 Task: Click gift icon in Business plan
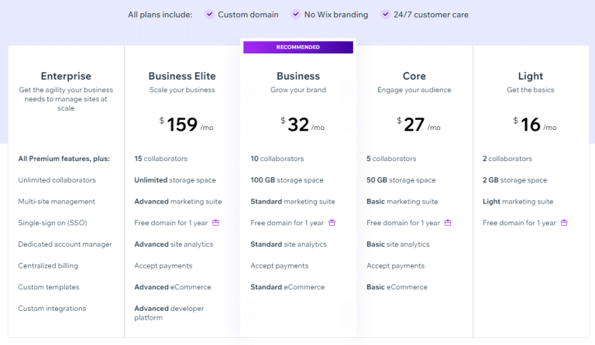(x=332, y=223)
